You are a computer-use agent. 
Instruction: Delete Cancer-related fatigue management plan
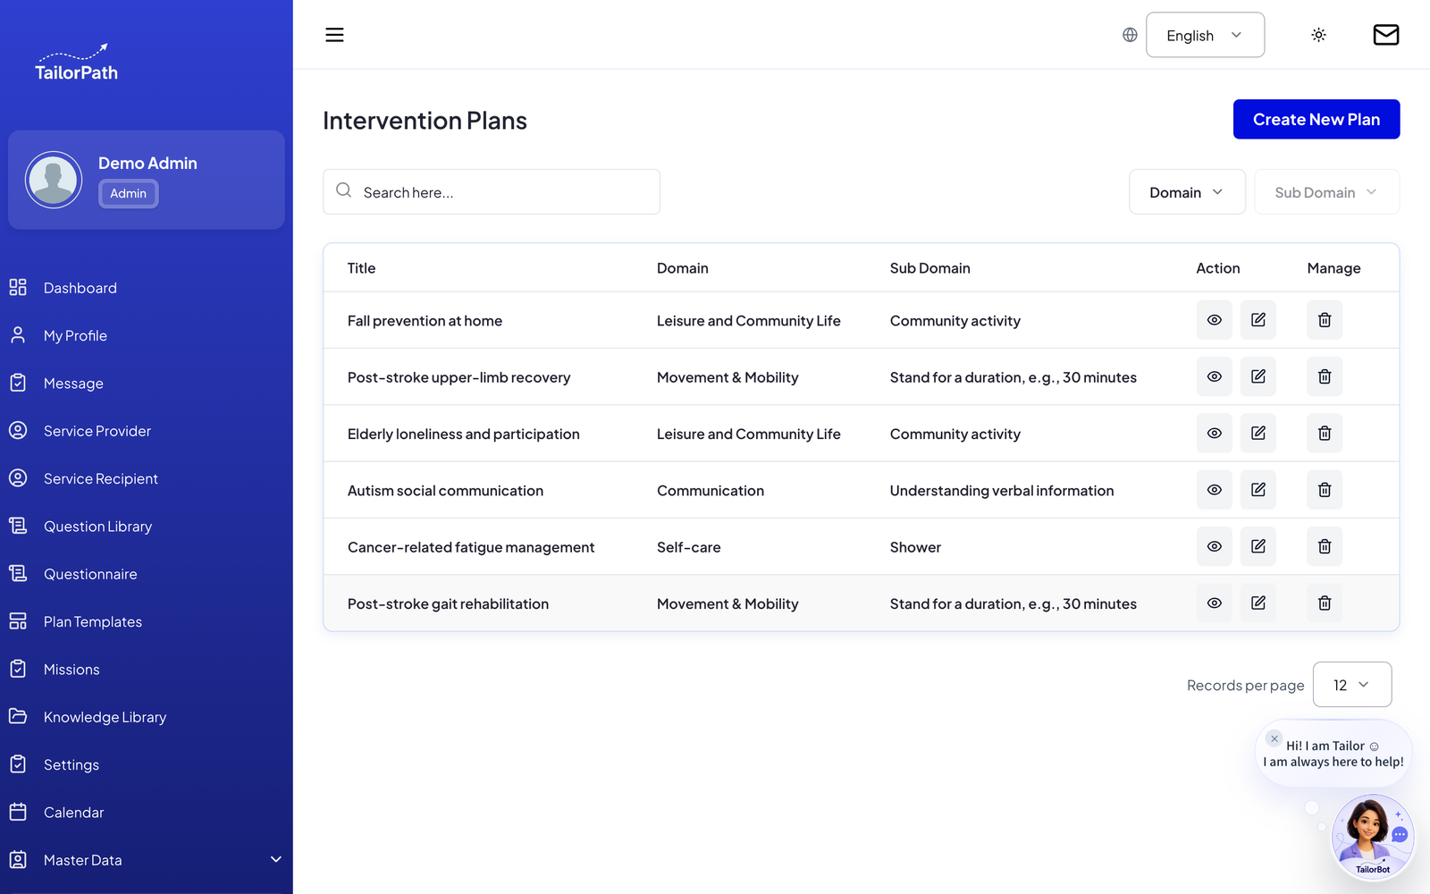(1325, 546)
